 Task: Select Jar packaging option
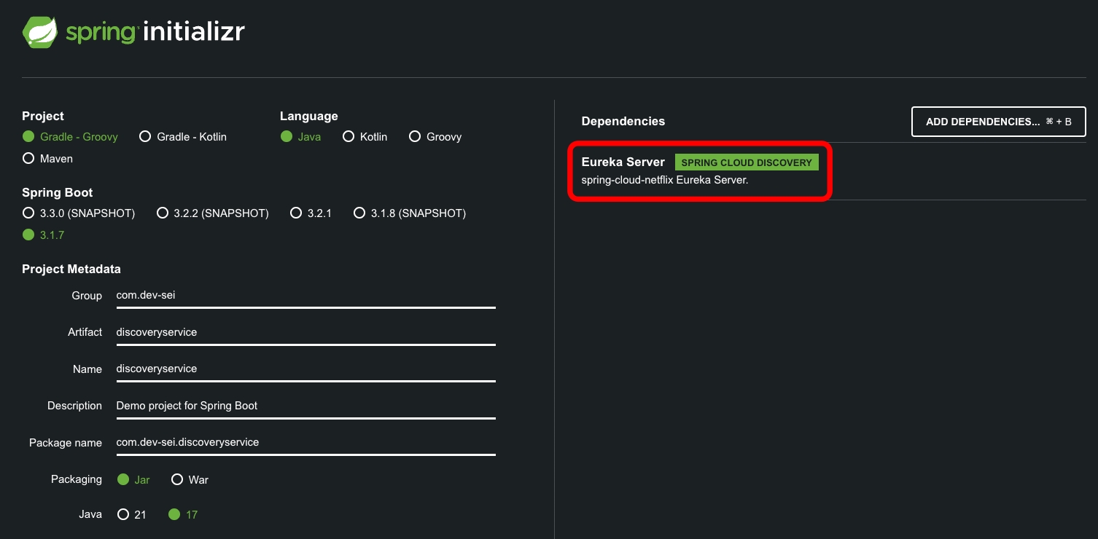[x=133, y=480]
